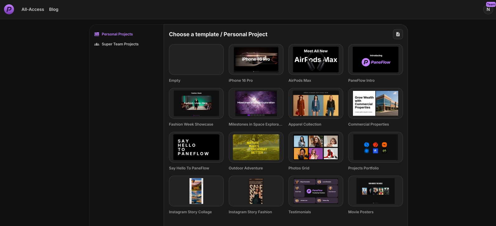Viewport: 496px width, 226px height.
Task: Choose the Fashion Week Showcase template thumbnail
Action: tap(196, 103)
